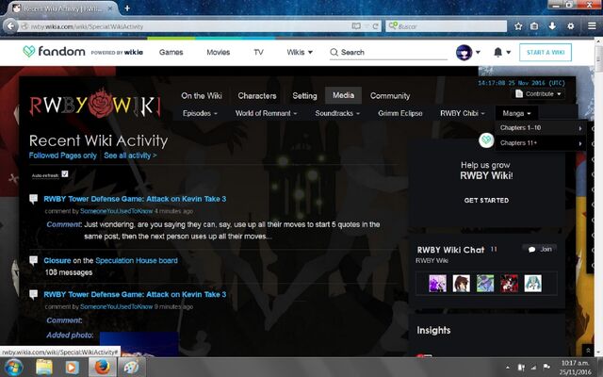This screenshot has height=377, width=603.
Task: Open Paint from the taskbar
Action: [x=131, y=368]
